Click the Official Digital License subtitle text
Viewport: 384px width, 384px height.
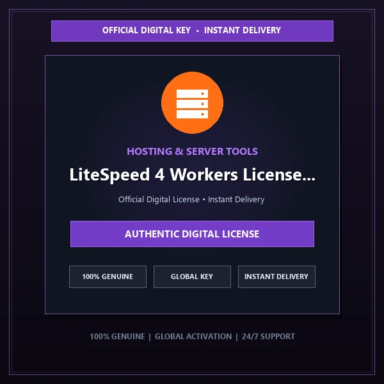click(191, 199)
